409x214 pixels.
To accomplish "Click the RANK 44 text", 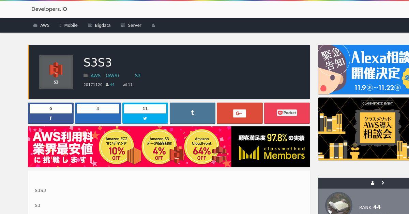I will [x=370, y=207].
